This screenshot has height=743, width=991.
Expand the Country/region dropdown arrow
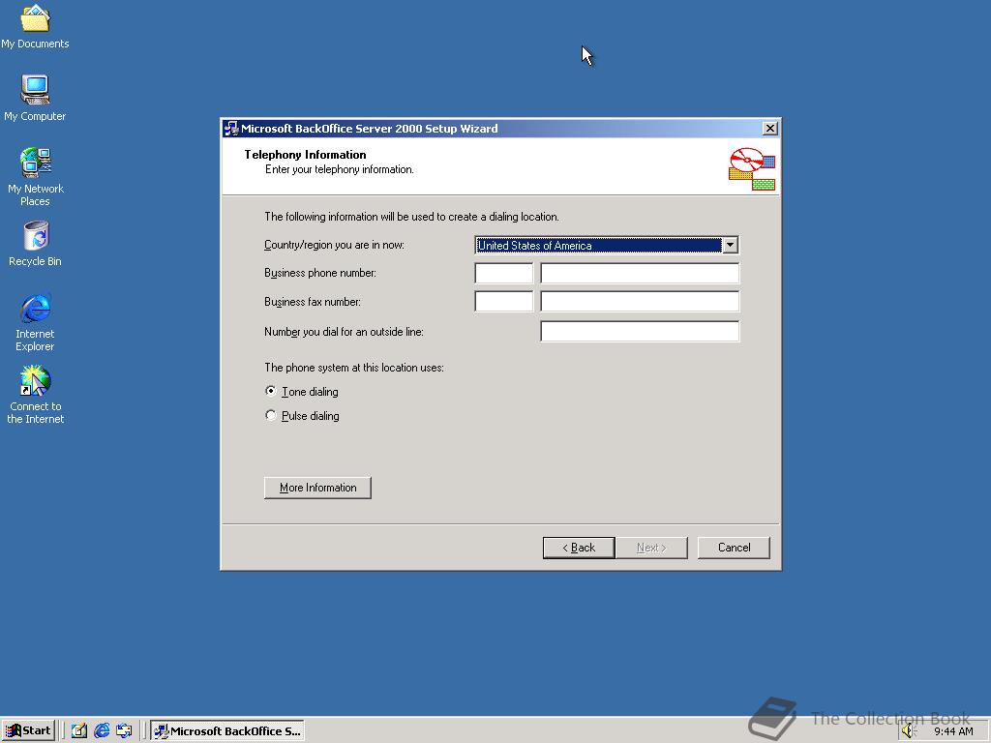coord(730,245)
